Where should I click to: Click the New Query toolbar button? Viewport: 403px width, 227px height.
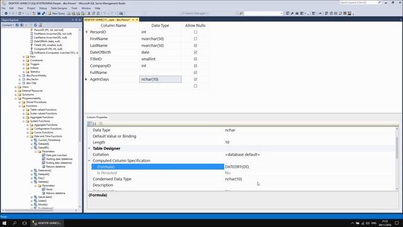[57, 13]
